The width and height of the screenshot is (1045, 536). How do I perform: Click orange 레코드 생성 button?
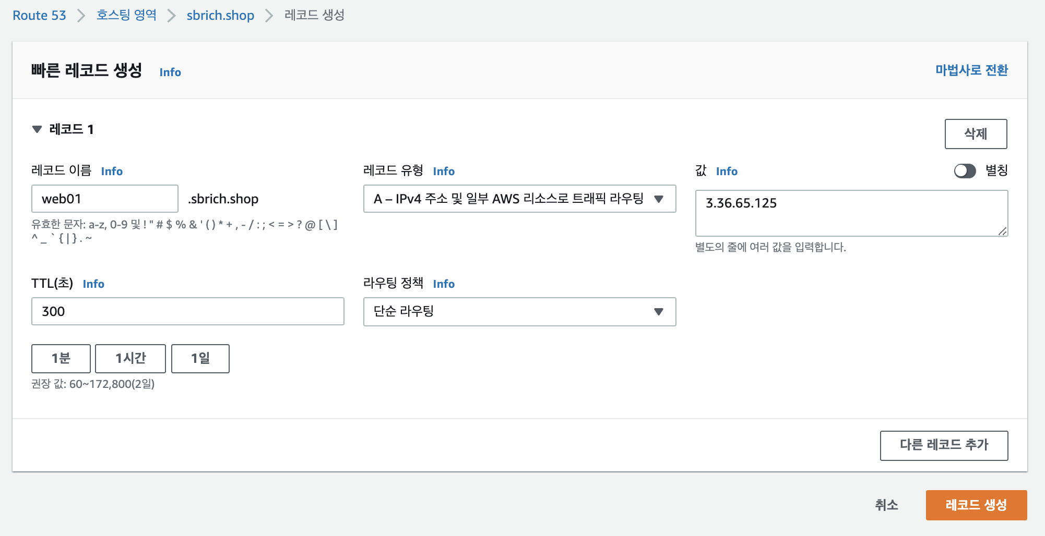pos(976,505)
